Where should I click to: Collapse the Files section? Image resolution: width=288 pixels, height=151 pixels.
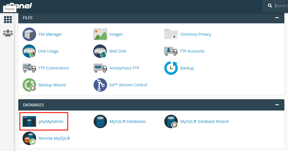(x=277, y=18)
